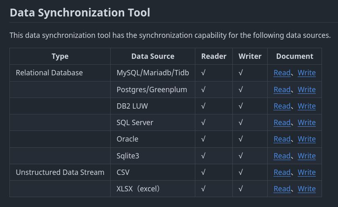The width and height of the screenshot is (338, 207).
Task: Open the MySQL/Mariadb/Tidb Write document link
Action: click(306, 73)
